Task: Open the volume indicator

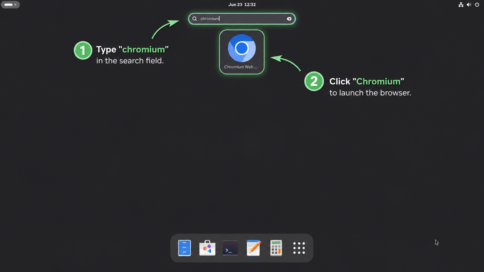Action: tap(469, 5)
